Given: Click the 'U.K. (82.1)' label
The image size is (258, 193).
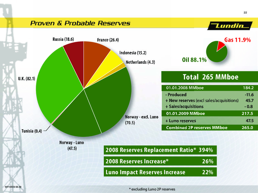Looking at the screenshot, I should click(x=27, y=78).
